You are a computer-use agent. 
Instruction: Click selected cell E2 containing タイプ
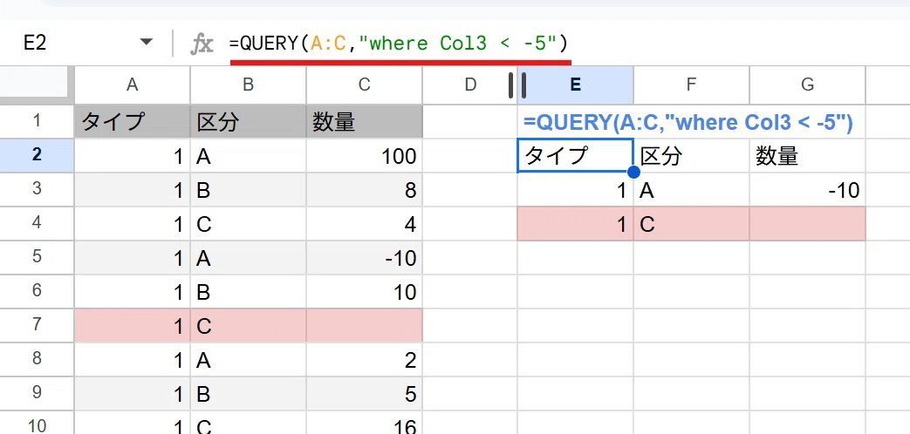[575, 155]
